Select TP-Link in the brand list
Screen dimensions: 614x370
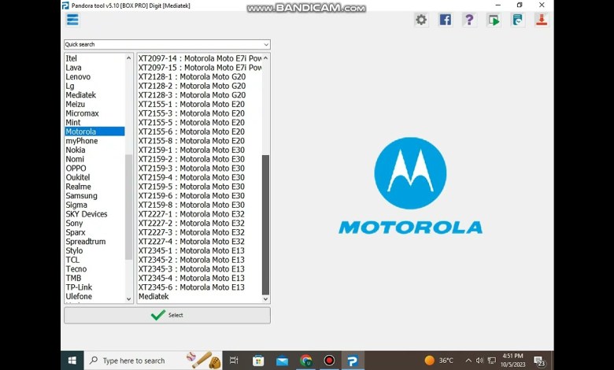click(x=79, y=287)
